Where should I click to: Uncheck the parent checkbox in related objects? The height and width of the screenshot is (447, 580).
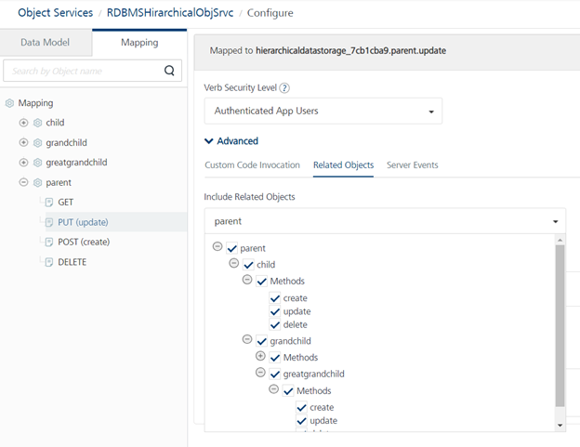232,248
